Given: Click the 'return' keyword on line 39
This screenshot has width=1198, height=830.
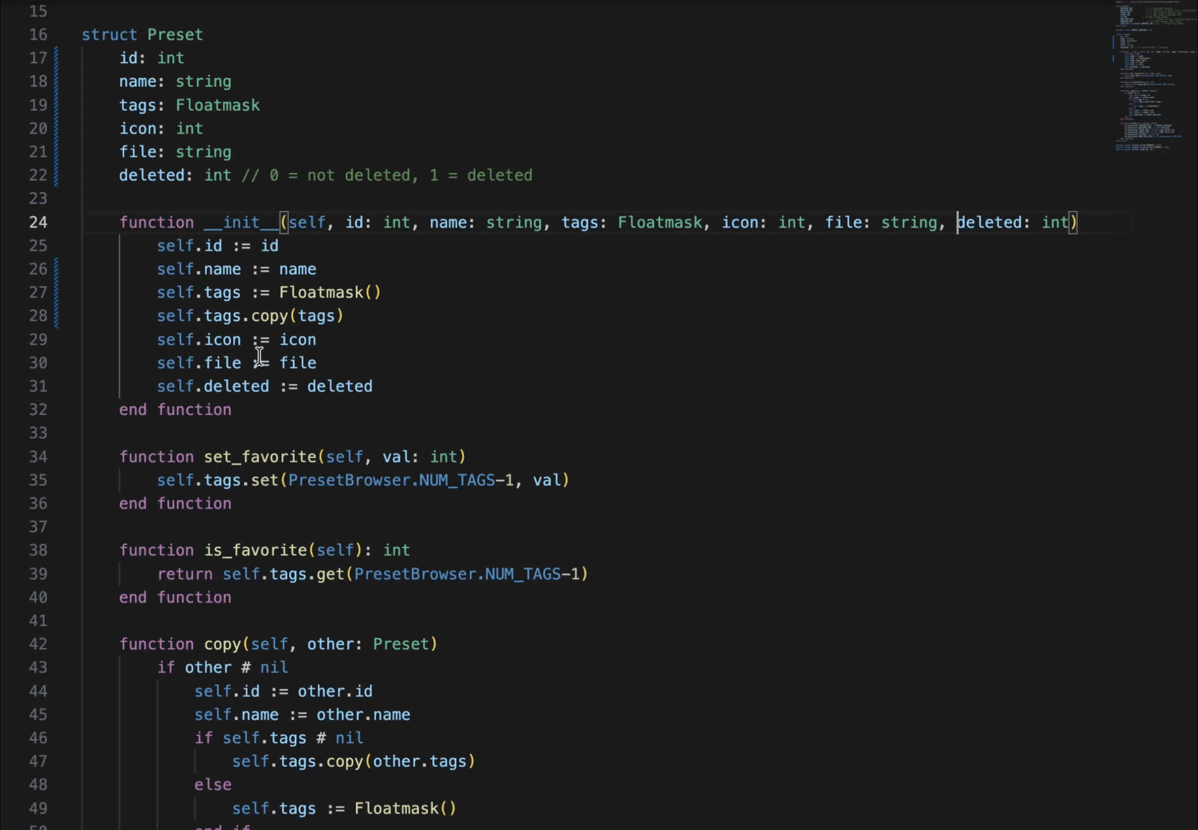Looking at the screenshot, I should pos(185,574).
